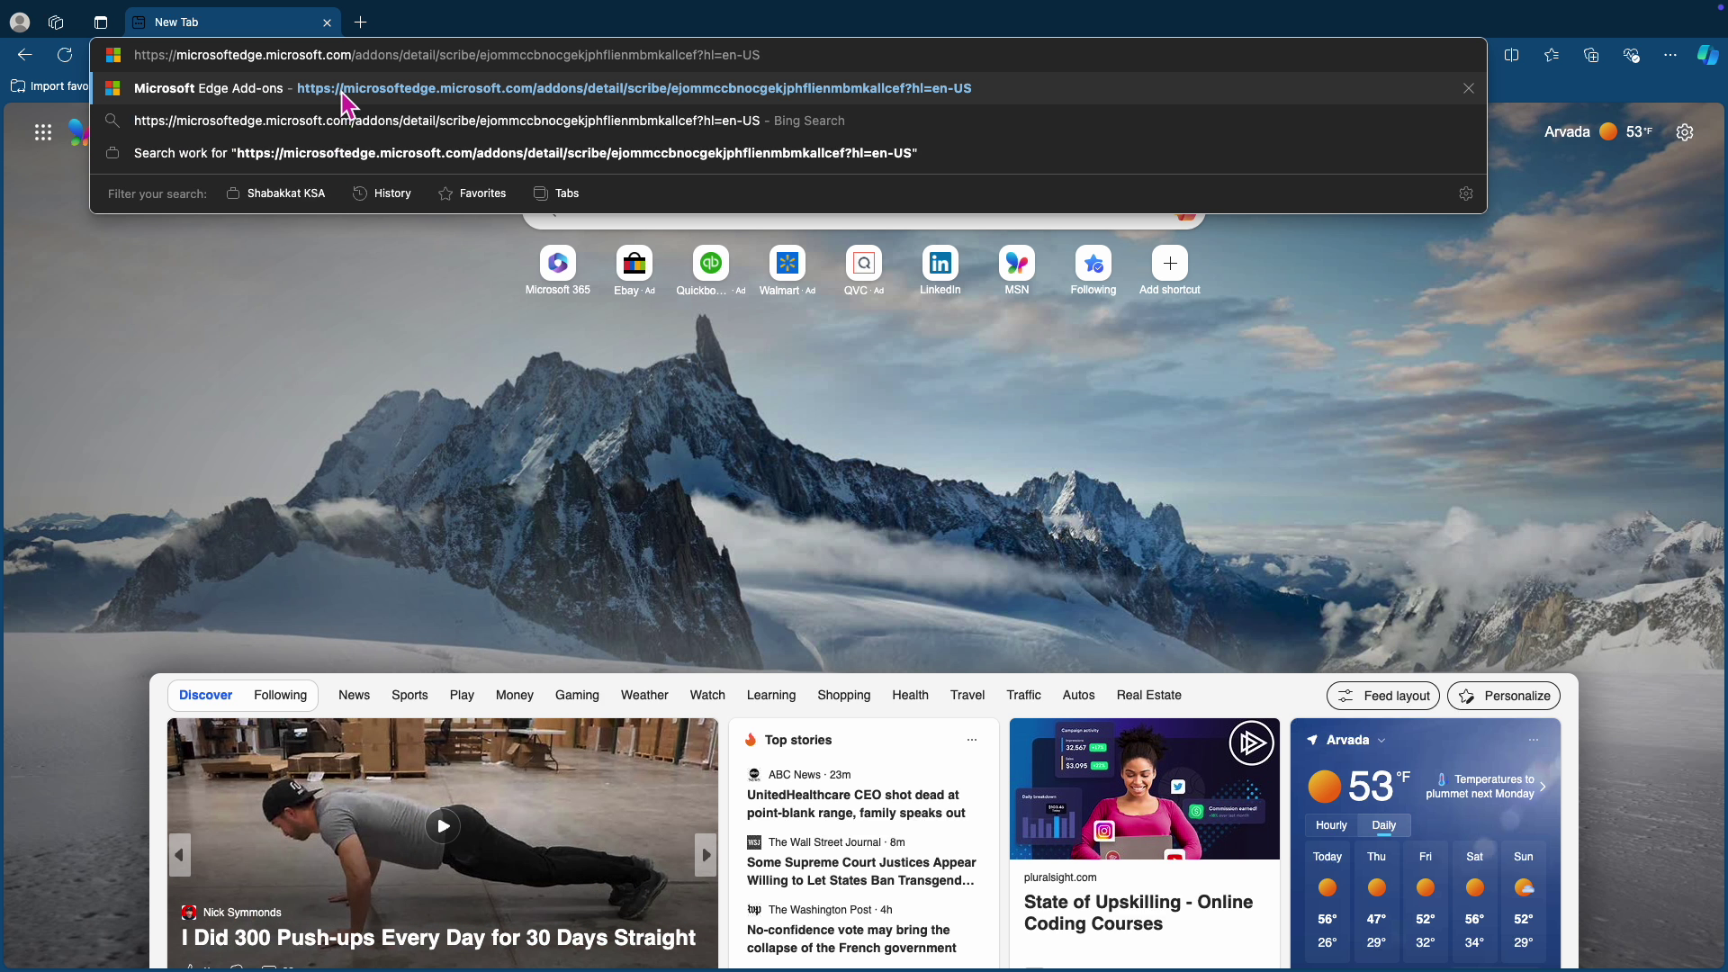Open search suggestion settings gear
The image size is (1728, 972).
click(x=1465, y=193)
